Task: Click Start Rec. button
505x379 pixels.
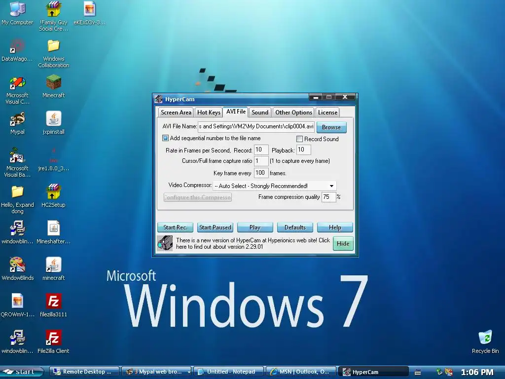Action: 175,227
